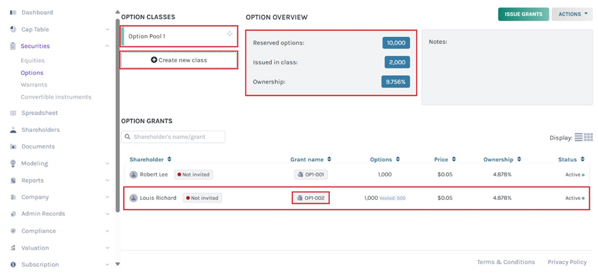Switch Display to list view

(578, 138)
